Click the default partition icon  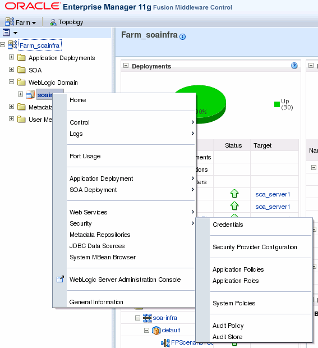point(156,330)
